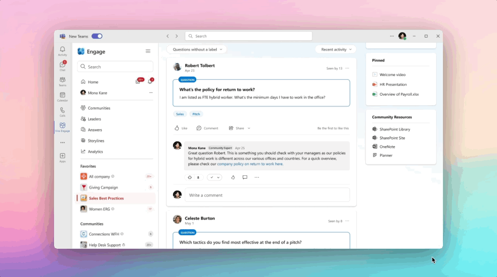The image size is (497, 277).
Task: Open Settings and more ellipsis in title bar
Action: (x=392, y=36)
